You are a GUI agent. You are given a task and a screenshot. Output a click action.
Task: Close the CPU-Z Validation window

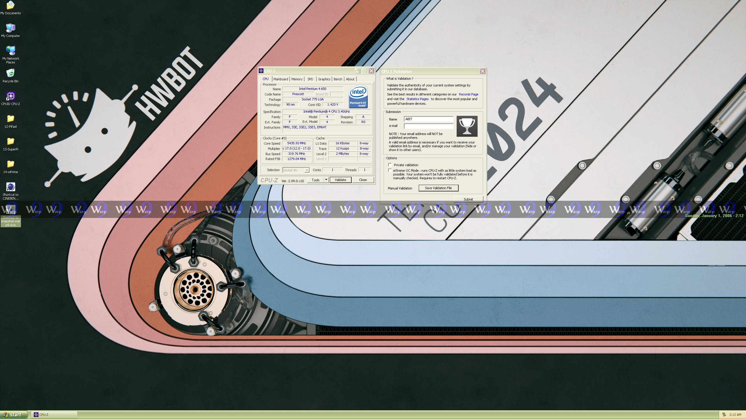pos(483,71)
